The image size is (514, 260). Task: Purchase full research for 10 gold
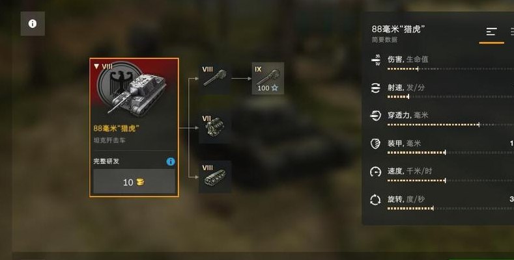(134, 182)
